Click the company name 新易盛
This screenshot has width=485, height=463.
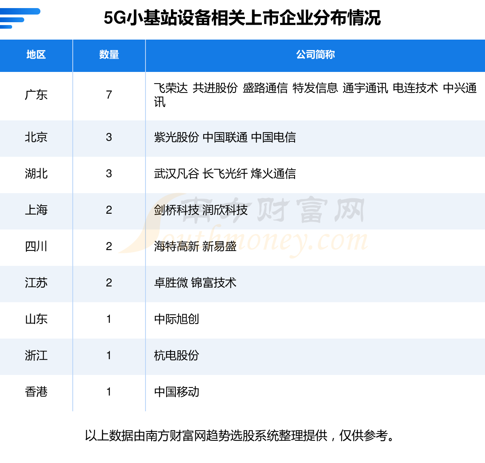click(219, 246)
